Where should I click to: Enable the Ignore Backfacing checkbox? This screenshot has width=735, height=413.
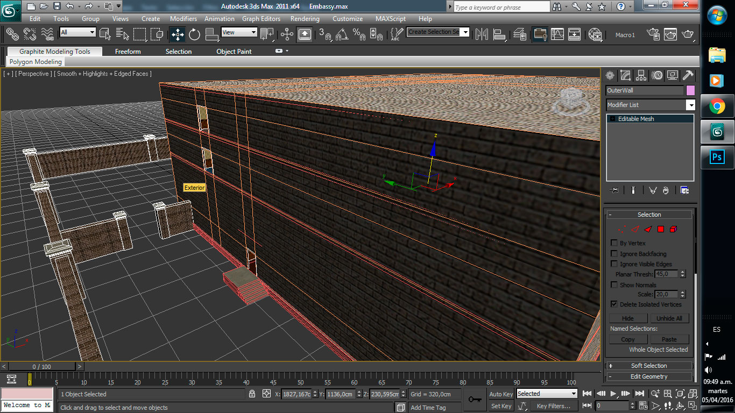click(x=614, y=253)
